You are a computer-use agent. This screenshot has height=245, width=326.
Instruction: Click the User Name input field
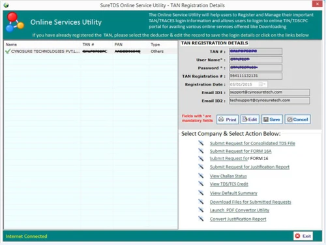(x=256, y=59)
